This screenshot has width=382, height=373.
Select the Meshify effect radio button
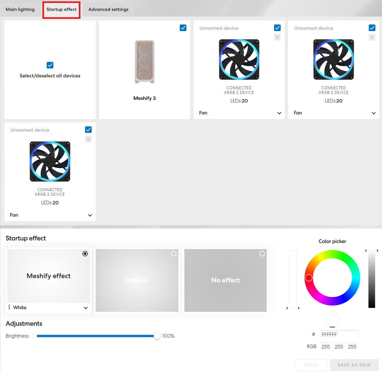85,254
